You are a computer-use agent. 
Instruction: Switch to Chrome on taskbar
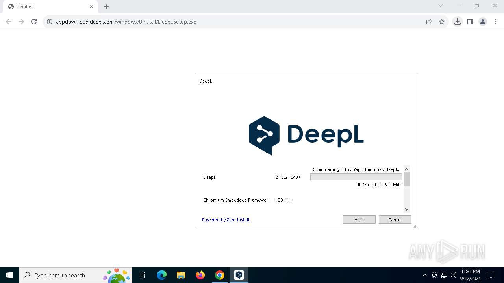220,275
